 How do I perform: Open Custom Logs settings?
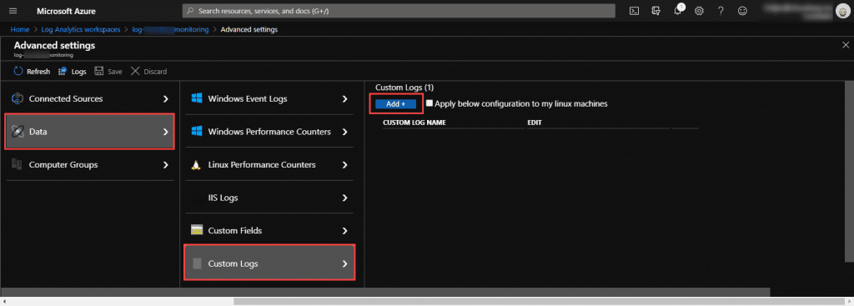[269, 263]
